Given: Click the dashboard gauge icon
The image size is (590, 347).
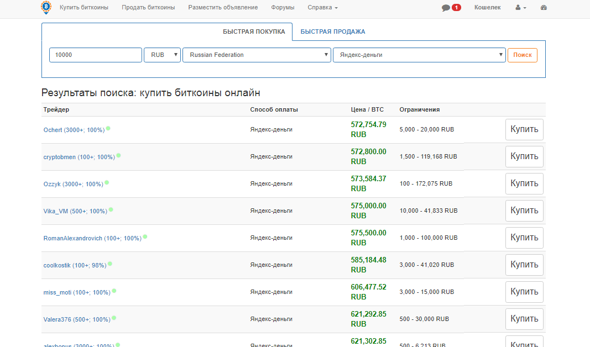Looking at the screenshot, I should pyautogui.click(x=544, y=8).
